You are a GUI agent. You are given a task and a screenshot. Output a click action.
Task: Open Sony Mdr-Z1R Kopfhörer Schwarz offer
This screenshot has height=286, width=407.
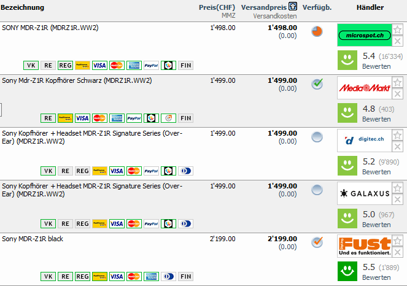tap(77, 80)
